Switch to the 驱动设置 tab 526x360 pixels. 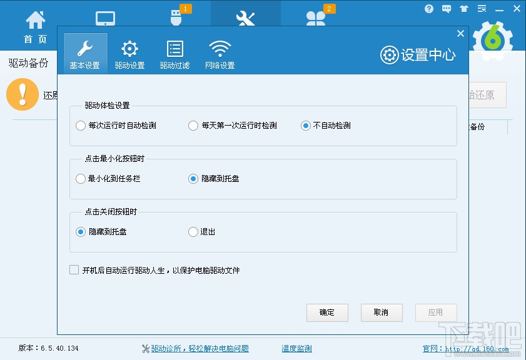pos(129,53)
